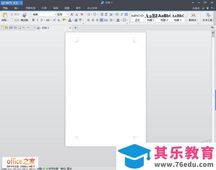Open the 视图 ribbon tab
This screenshot has height=170, width=216.
coord(67,8)
